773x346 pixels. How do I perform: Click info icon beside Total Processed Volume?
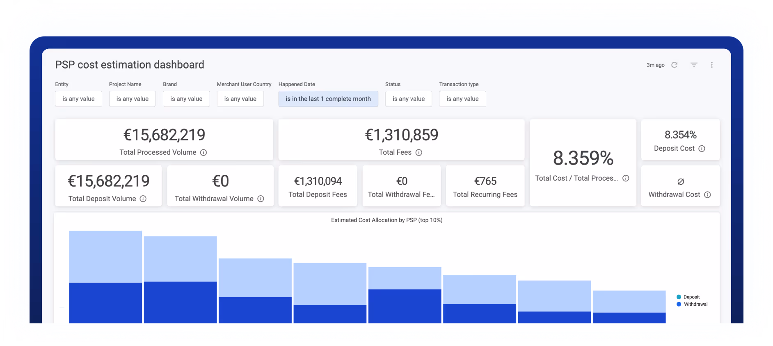tap(204, 152)
